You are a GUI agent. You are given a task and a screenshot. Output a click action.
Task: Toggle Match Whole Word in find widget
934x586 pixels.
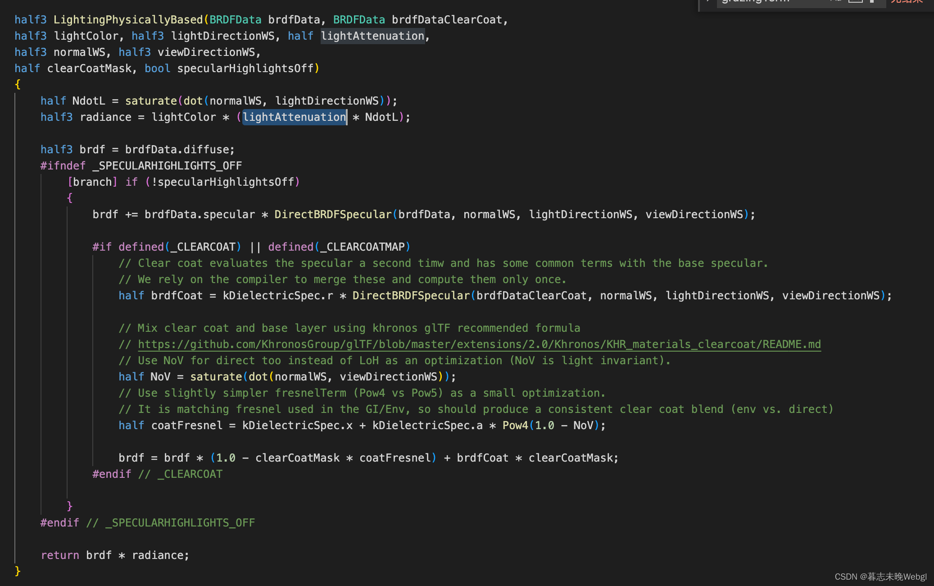coord(855,1)
